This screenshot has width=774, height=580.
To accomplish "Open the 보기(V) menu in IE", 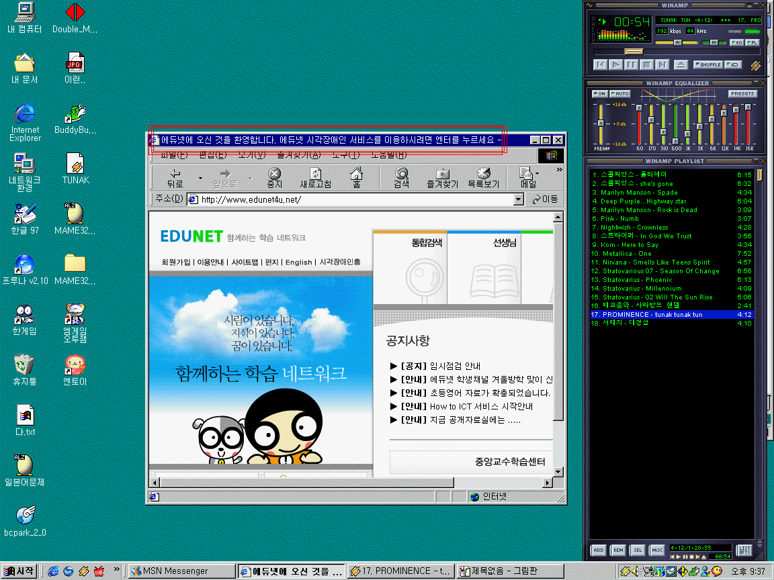I will pos(252,155).
